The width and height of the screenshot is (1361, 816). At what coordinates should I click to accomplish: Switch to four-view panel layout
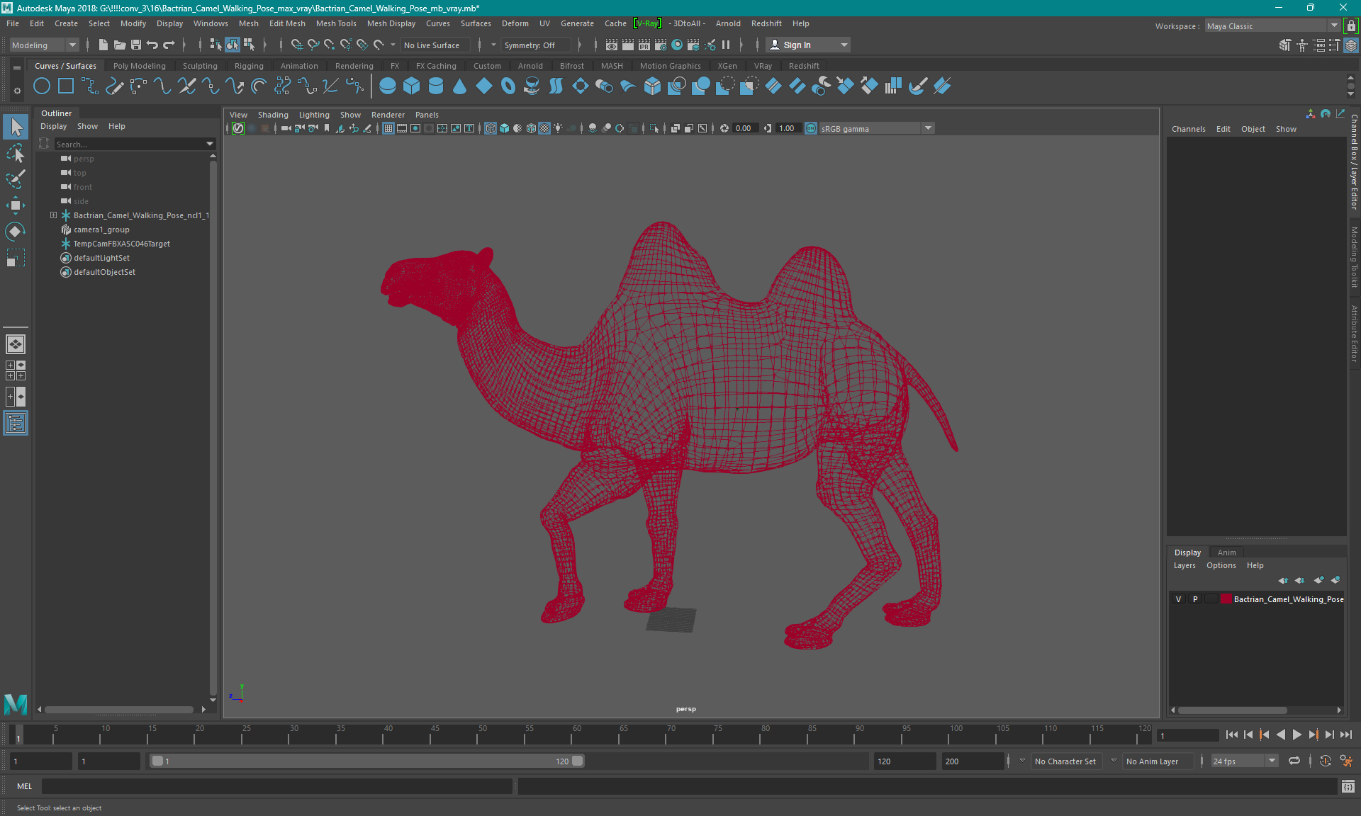click(x=16, y=370)
